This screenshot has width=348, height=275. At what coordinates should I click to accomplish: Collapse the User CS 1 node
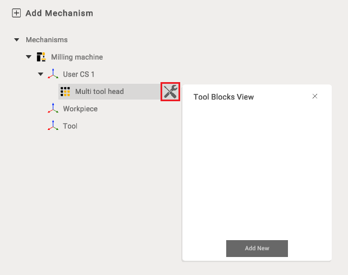coord(40,74)
